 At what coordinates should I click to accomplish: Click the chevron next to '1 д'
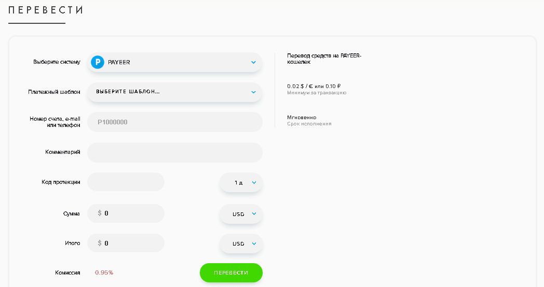[x=254, y=183]
